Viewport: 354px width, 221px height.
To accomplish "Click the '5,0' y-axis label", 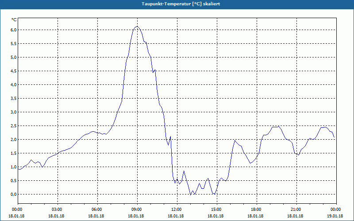I will [x=14, y=57].
